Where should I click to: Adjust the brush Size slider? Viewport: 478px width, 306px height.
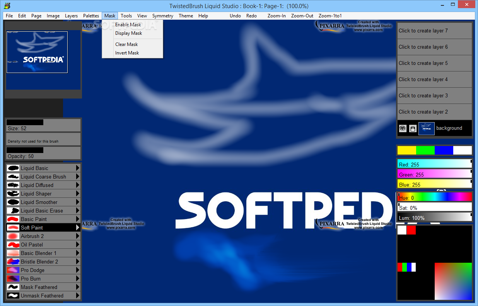coord(43,125)
